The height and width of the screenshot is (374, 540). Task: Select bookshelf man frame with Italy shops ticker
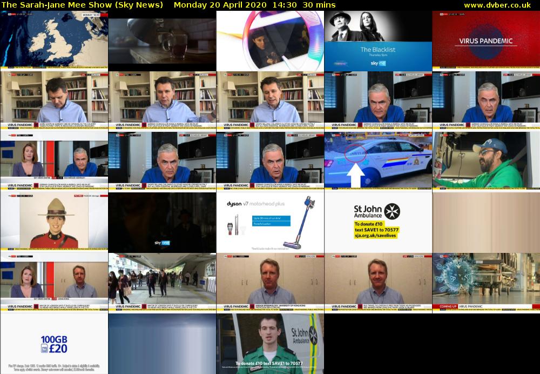270,102
